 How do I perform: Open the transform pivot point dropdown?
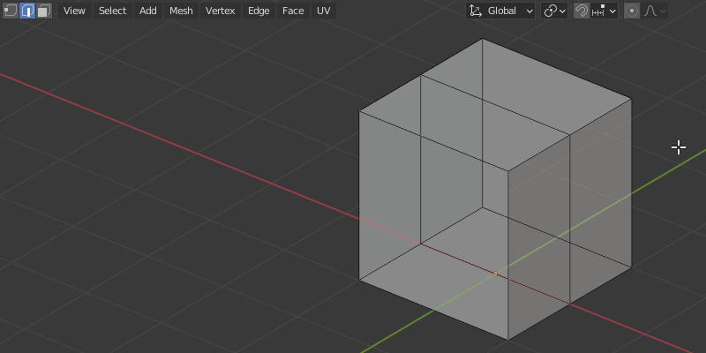click(554, 11)
